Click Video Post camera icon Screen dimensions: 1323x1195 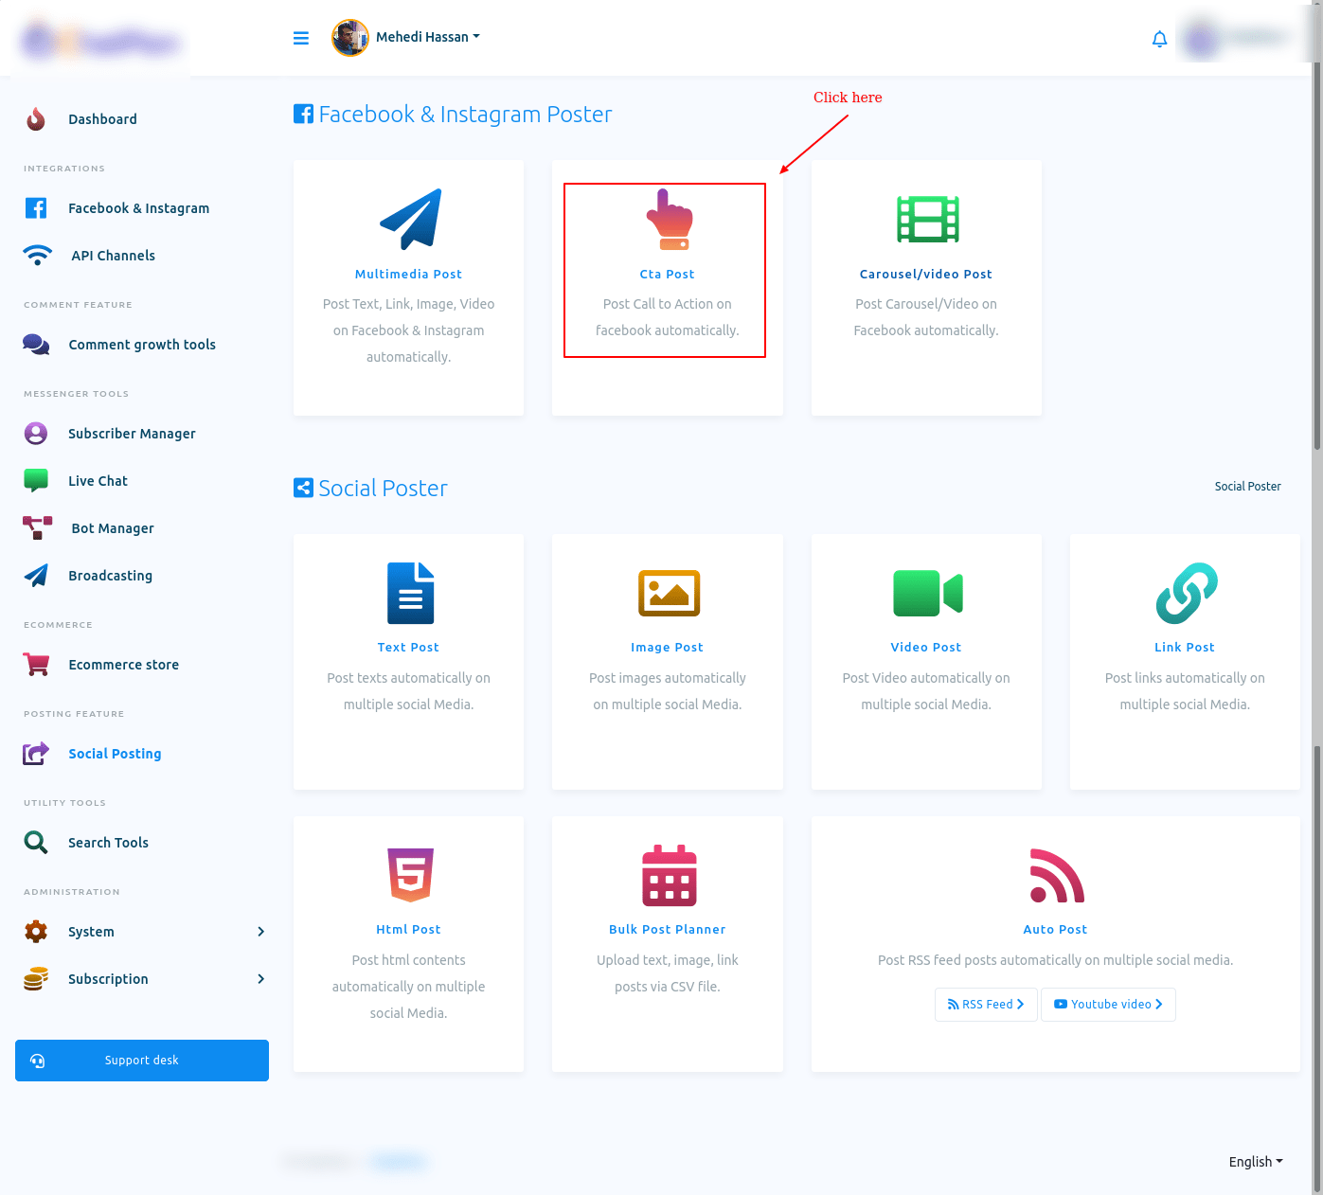tap(928, 594)
